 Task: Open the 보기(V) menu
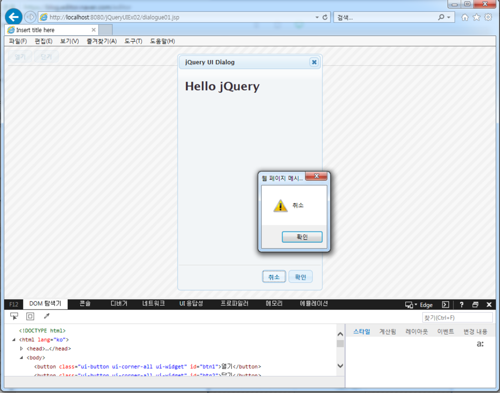pyautogui.click(x=69, y=41)
